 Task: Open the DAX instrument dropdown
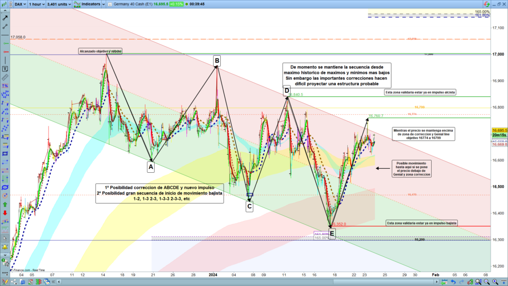pyautogui.click(x=20, y=3)
